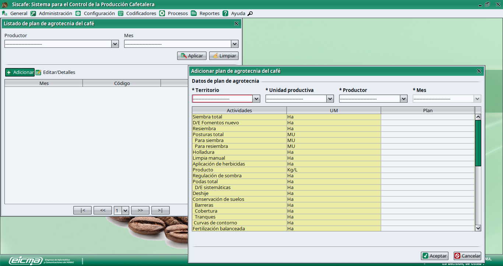Click the Administración wrench icon

click(x=34, y=13)
